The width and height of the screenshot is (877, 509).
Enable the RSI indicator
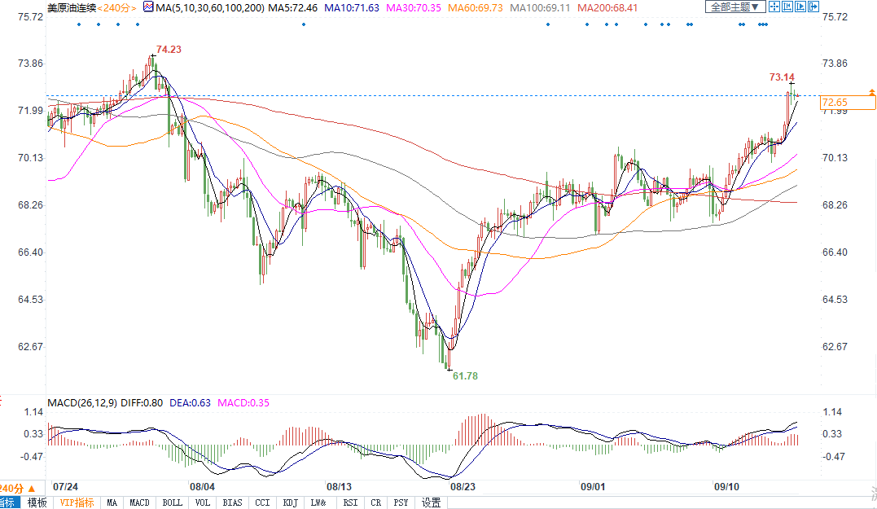click(x=350, y=502)
